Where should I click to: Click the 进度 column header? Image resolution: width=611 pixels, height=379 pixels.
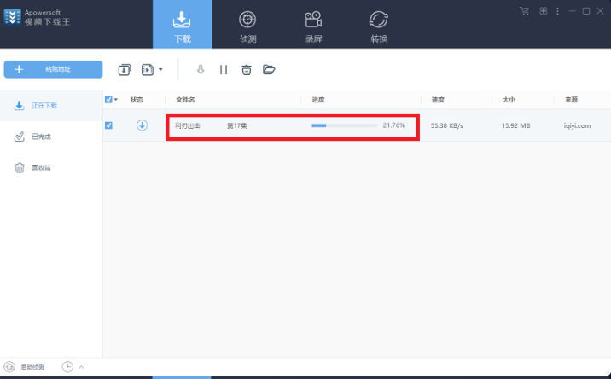(x=318, y=100)
